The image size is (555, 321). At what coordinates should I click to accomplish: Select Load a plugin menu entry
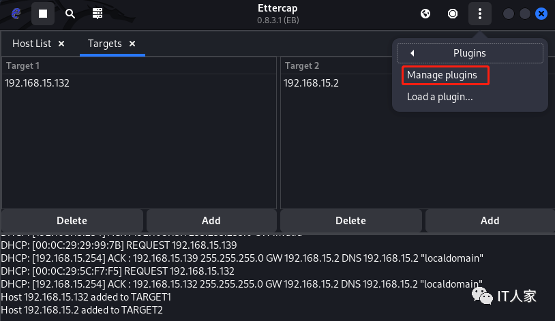coord(440,97)
